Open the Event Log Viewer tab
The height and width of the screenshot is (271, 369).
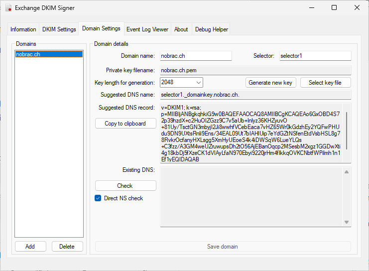tap(147, 29)
